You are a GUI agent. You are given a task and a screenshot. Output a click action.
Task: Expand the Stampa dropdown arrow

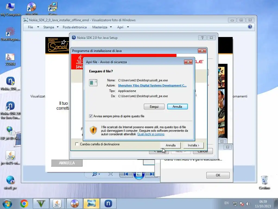coord(58,27)
